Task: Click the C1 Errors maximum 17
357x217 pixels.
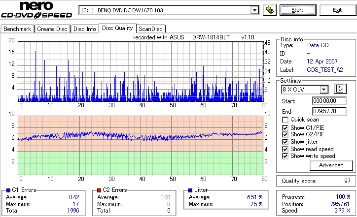Action: coord(76,204)
